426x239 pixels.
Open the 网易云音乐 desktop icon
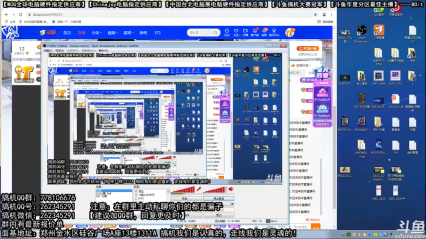(396, 12)
